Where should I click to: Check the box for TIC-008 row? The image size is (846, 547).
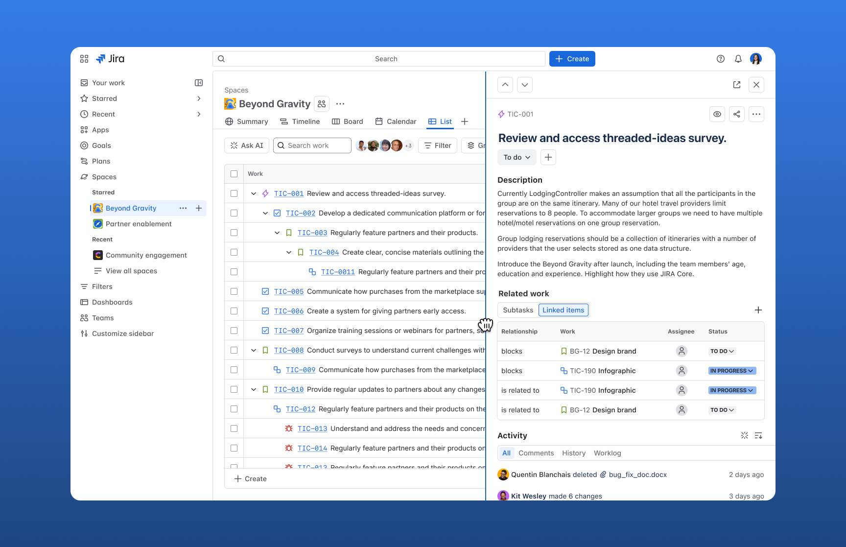click(x=234, y=350)
